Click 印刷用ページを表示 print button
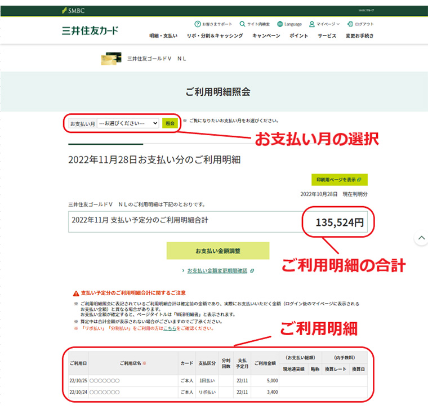Screen dimensions: 428x414 (339, 180)
